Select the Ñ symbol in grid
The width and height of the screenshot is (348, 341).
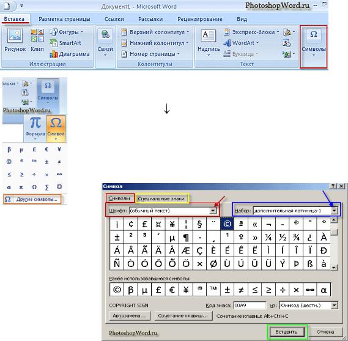tap(117, 264)
